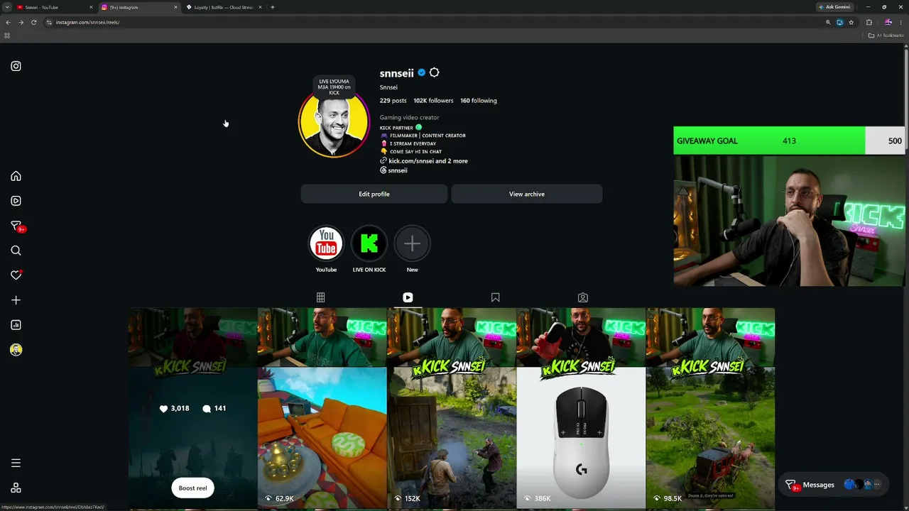This screenshot has height=511, width=909.
Task: Open the Chrome three-dot menu
Action: tap(901, 22)
